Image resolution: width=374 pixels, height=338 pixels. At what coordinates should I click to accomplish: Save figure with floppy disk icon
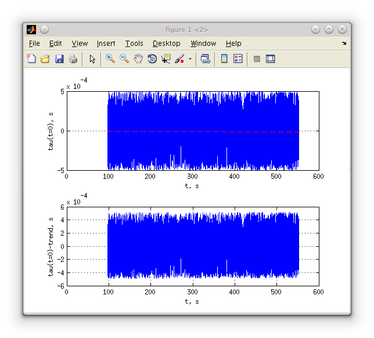click(59, 59)
